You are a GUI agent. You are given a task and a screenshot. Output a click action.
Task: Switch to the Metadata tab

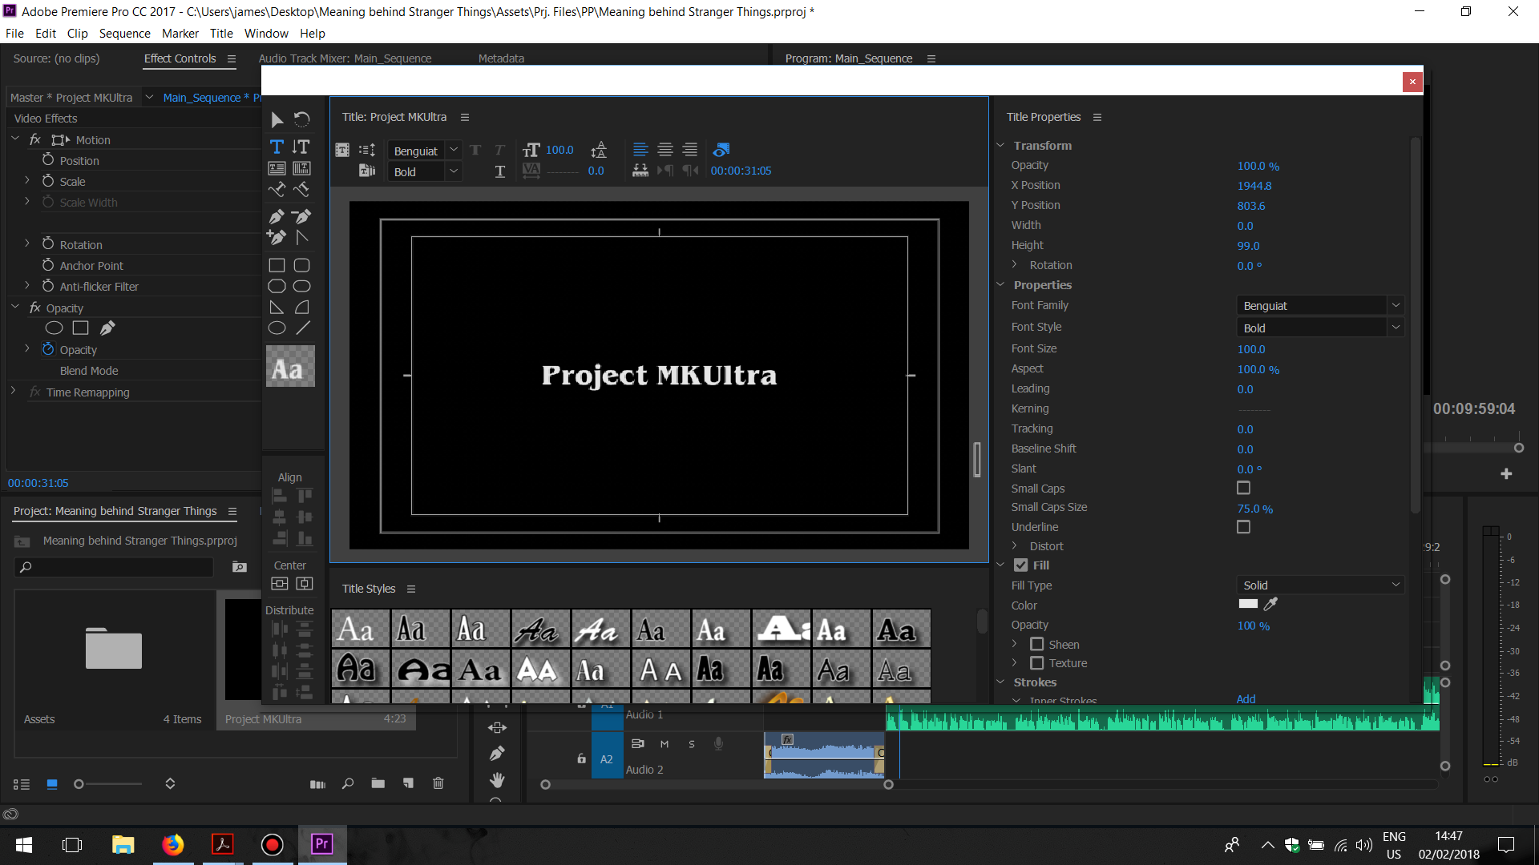click(501, 58)
